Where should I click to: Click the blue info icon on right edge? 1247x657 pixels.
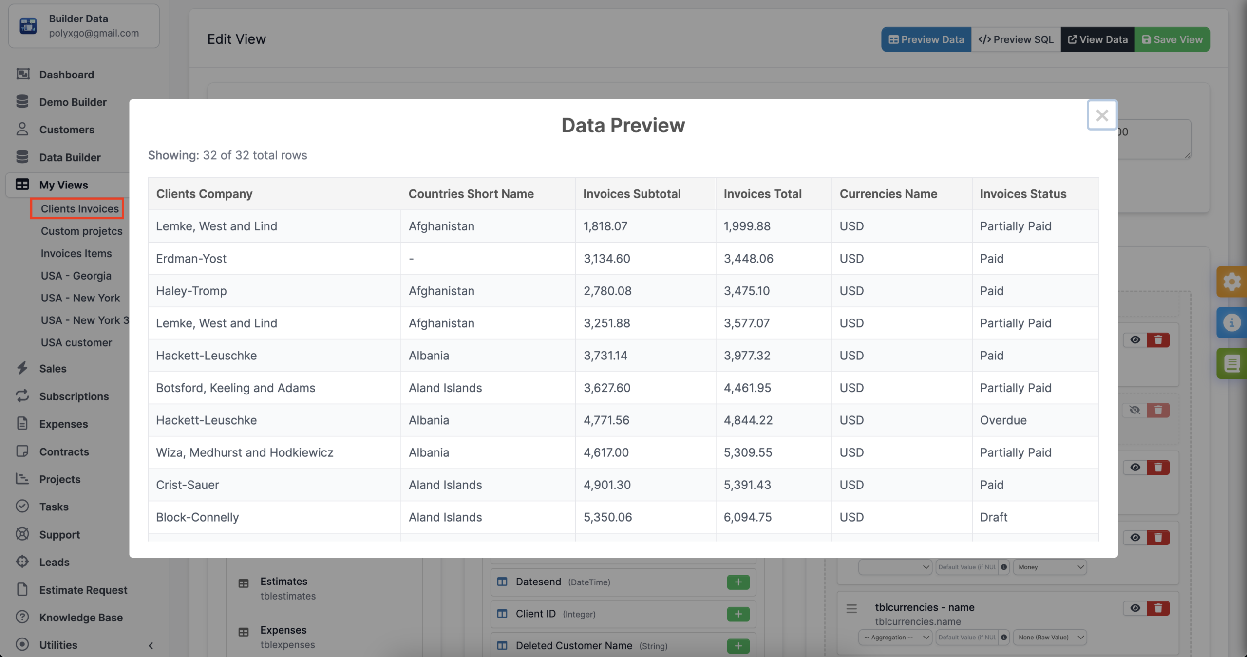[x=1231, y=322]
